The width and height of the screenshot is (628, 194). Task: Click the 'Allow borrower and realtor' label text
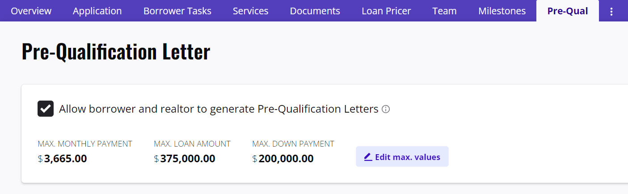[219, 109]
